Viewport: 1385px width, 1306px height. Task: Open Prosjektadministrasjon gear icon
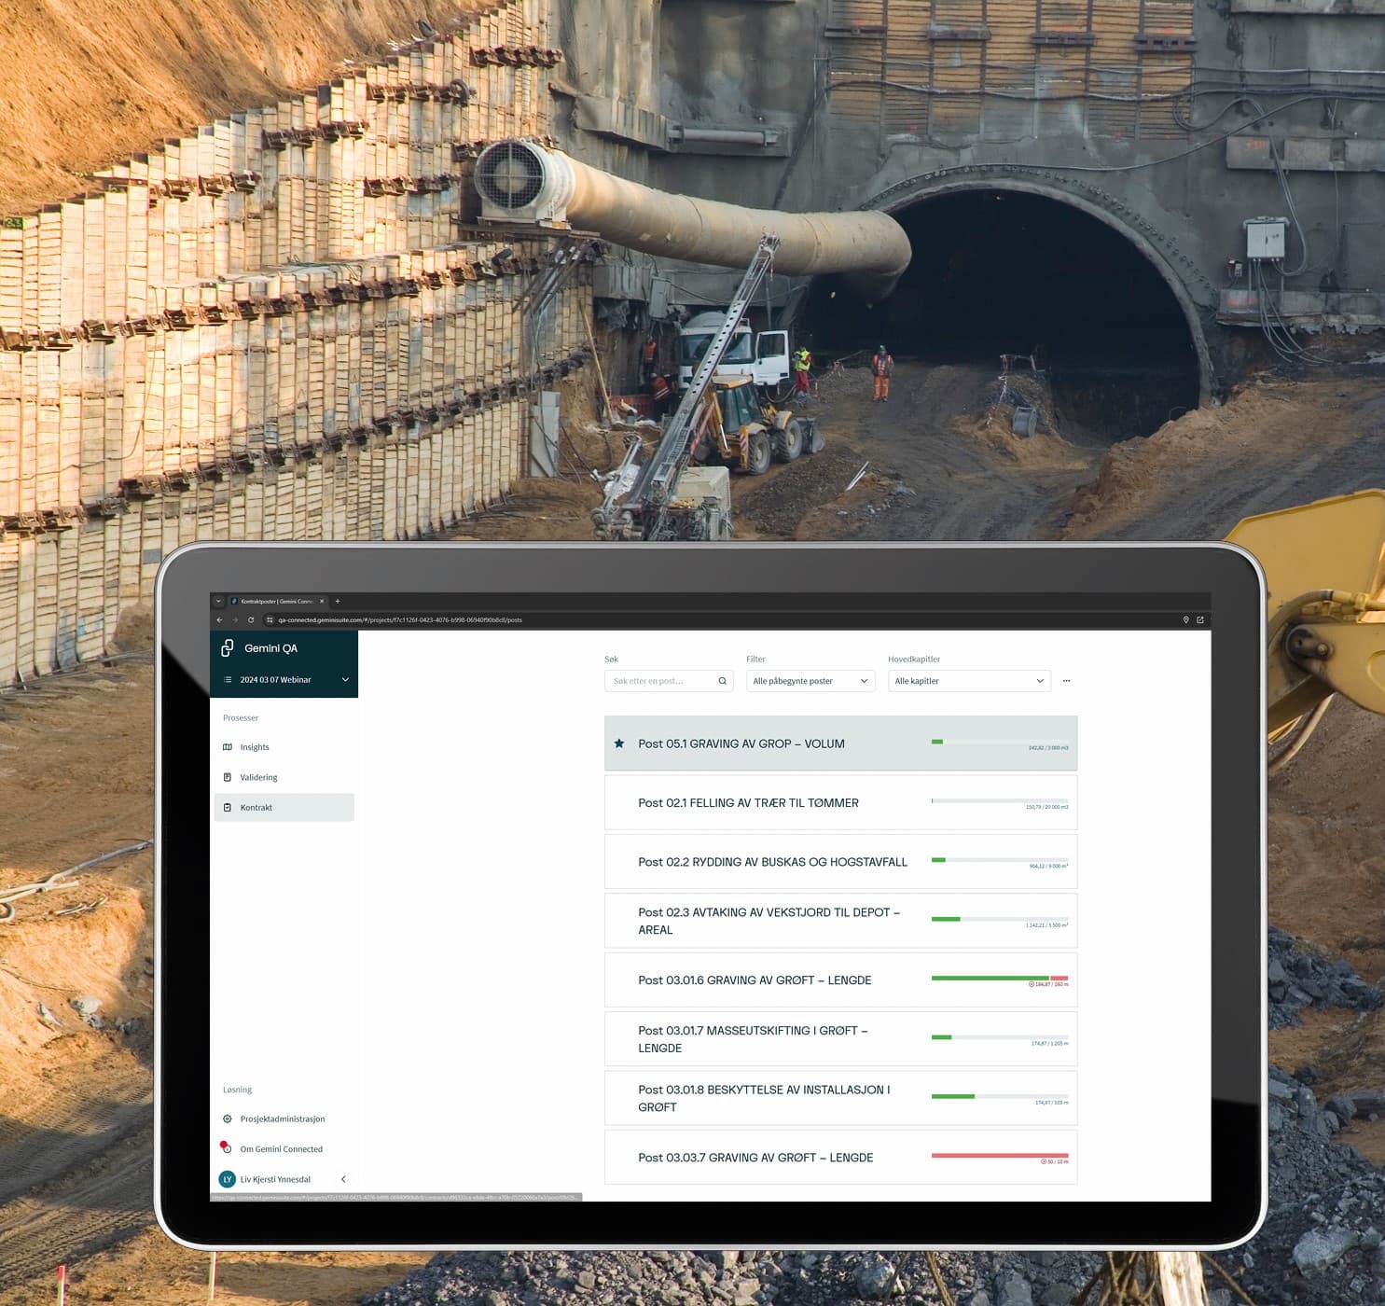(x=228, y=1118)
